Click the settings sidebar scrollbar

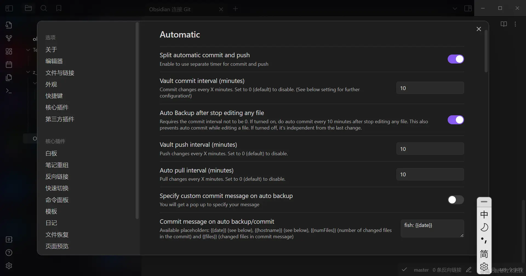coord(137,121)
